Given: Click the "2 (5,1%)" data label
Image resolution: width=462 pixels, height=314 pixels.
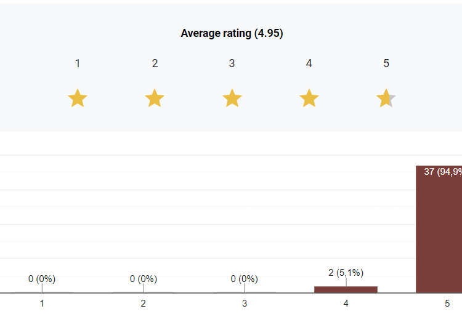Looking at the screenshot, I should (x=346, y=272).
